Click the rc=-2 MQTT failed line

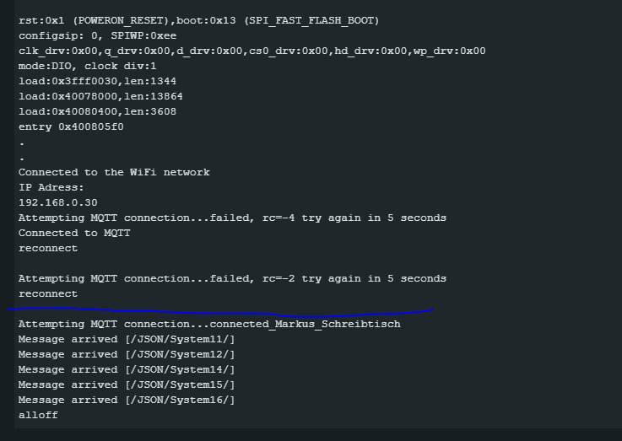[x=232, y=278]
